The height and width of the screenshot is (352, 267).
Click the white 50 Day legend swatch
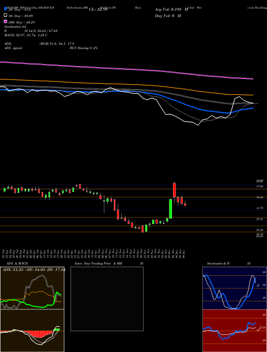pyautogui.click(x=6, y=15)
